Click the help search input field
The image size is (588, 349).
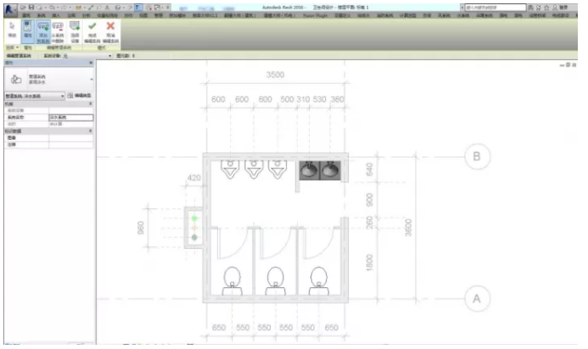coord(496,8)
